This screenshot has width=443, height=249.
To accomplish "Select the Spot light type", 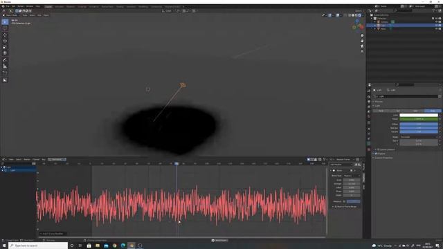I will [x=415, y=111].
